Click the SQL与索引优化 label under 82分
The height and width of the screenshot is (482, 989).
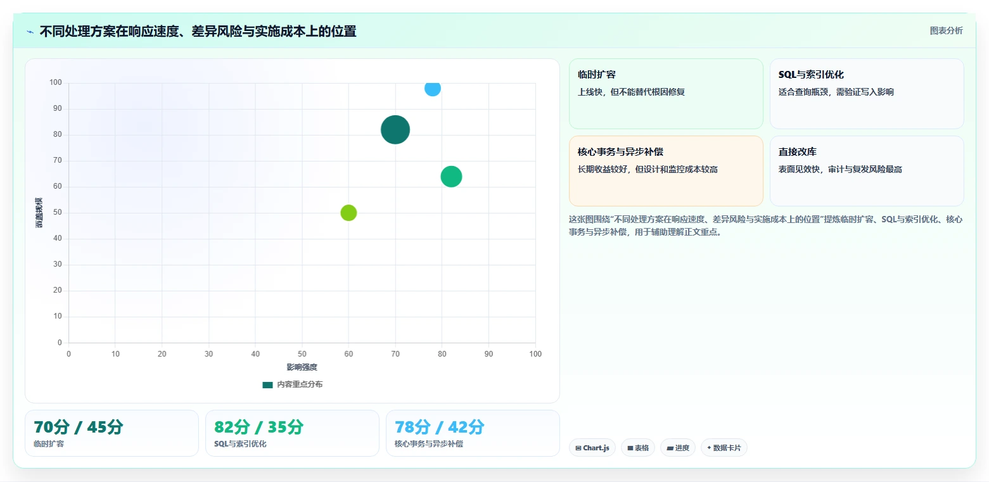point(240,444)
